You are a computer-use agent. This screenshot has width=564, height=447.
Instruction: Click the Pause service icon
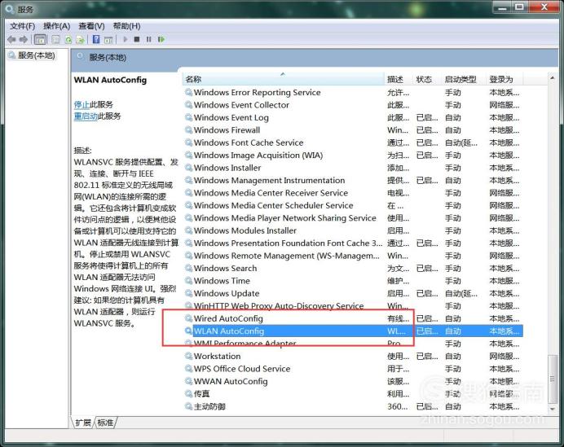pos(148,39)
